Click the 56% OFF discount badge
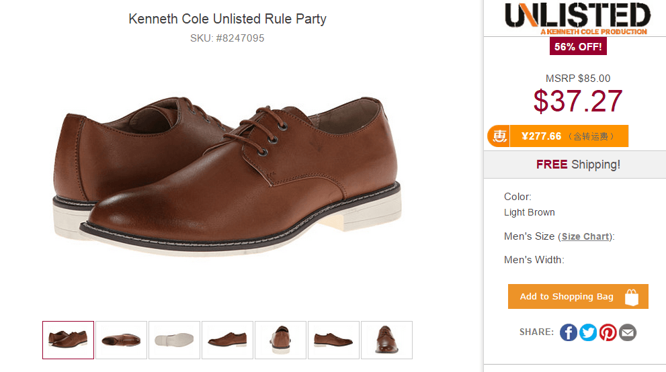 [x=578, y=47]
